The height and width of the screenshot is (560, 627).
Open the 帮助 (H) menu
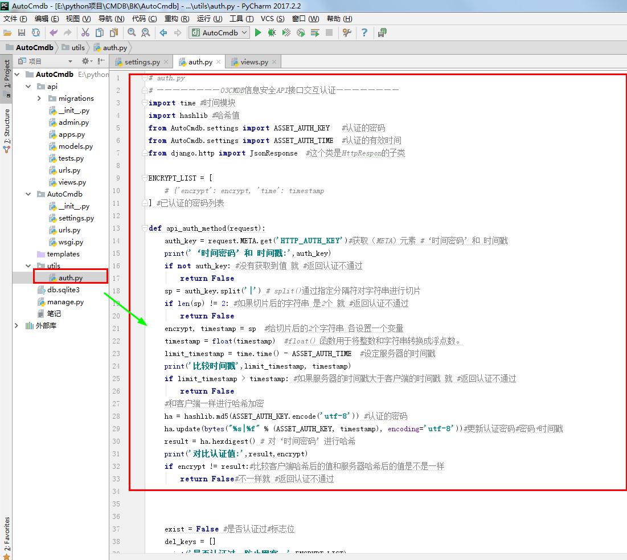point(339,19)
